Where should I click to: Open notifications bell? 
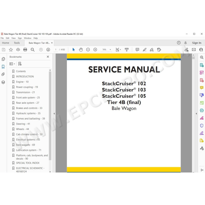pos(185,43)
